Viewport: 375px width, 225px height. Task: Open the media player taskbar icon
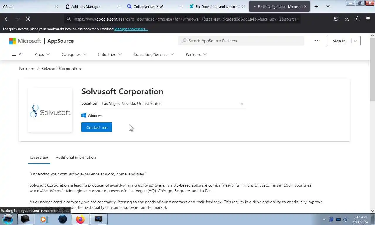click(43, 219)
